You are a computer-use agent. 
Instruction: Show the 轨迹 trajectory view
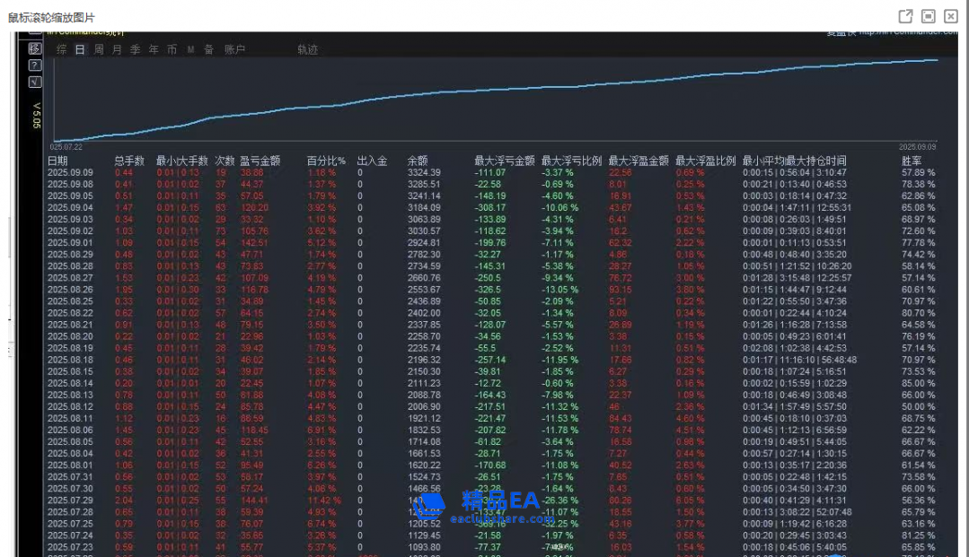(x=307, y=50)
